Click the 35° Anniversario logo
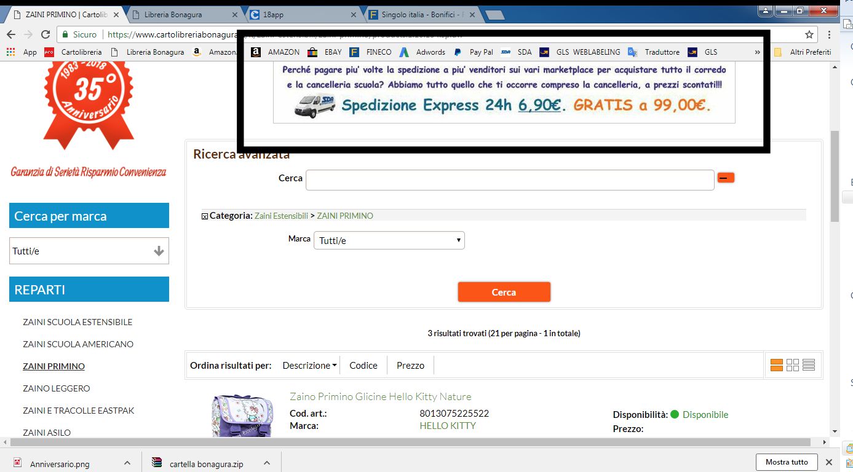 tap(88, 105)
